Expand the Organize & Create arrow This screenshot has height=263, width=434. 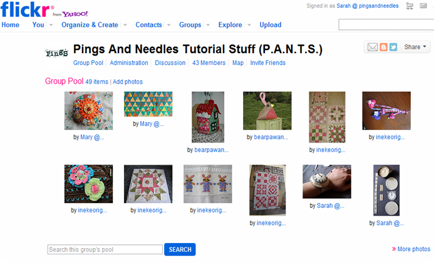point(125,25)
